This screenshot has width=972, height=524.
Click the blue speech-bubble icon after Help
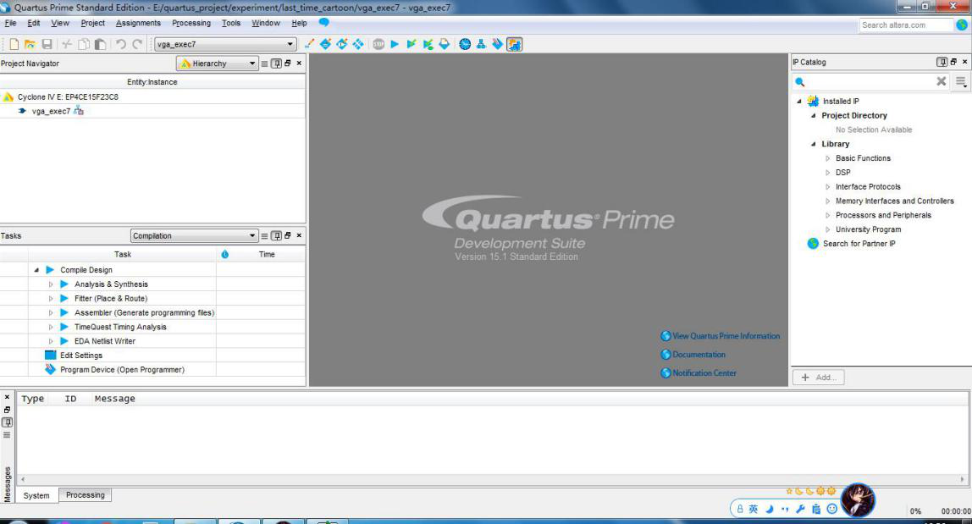[x=323, y=22]
